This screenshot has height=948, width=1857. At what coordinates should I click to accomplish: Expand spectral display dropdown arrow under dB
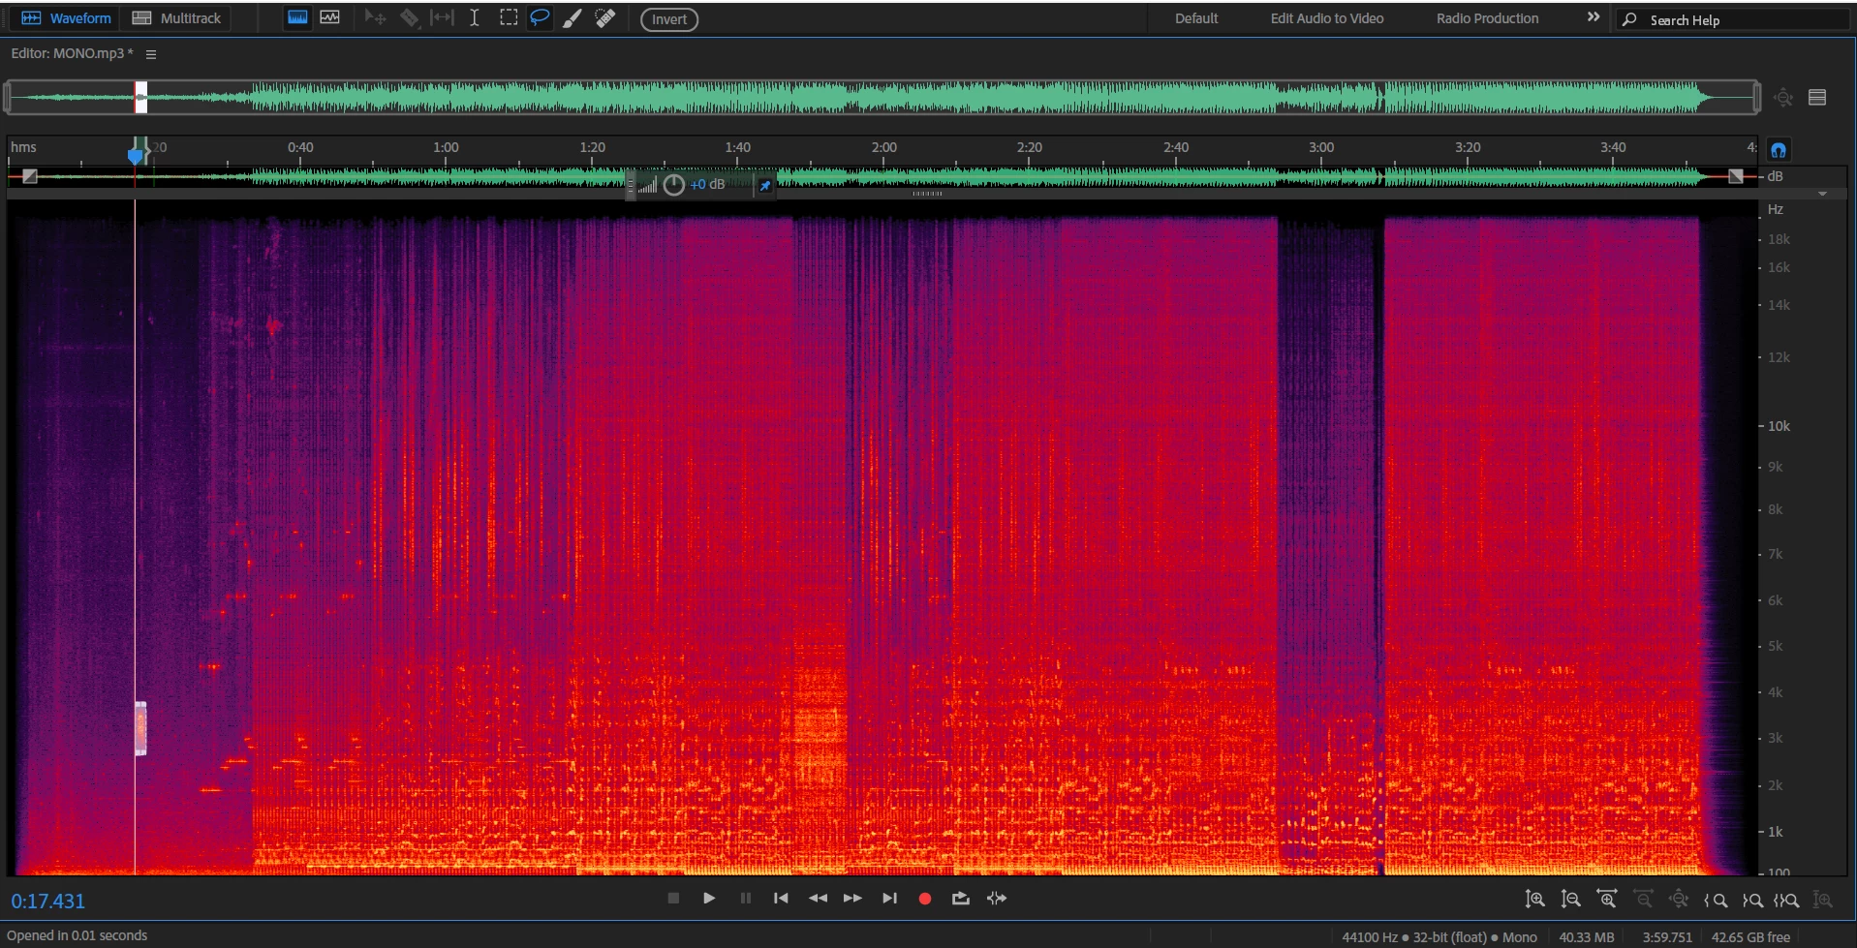click(x=1822, y=194)
